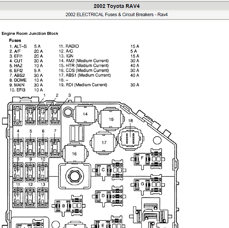Click the "14. AM2 (Medium Current)" entry
This screenshot has height=228, width=229.
84,61
